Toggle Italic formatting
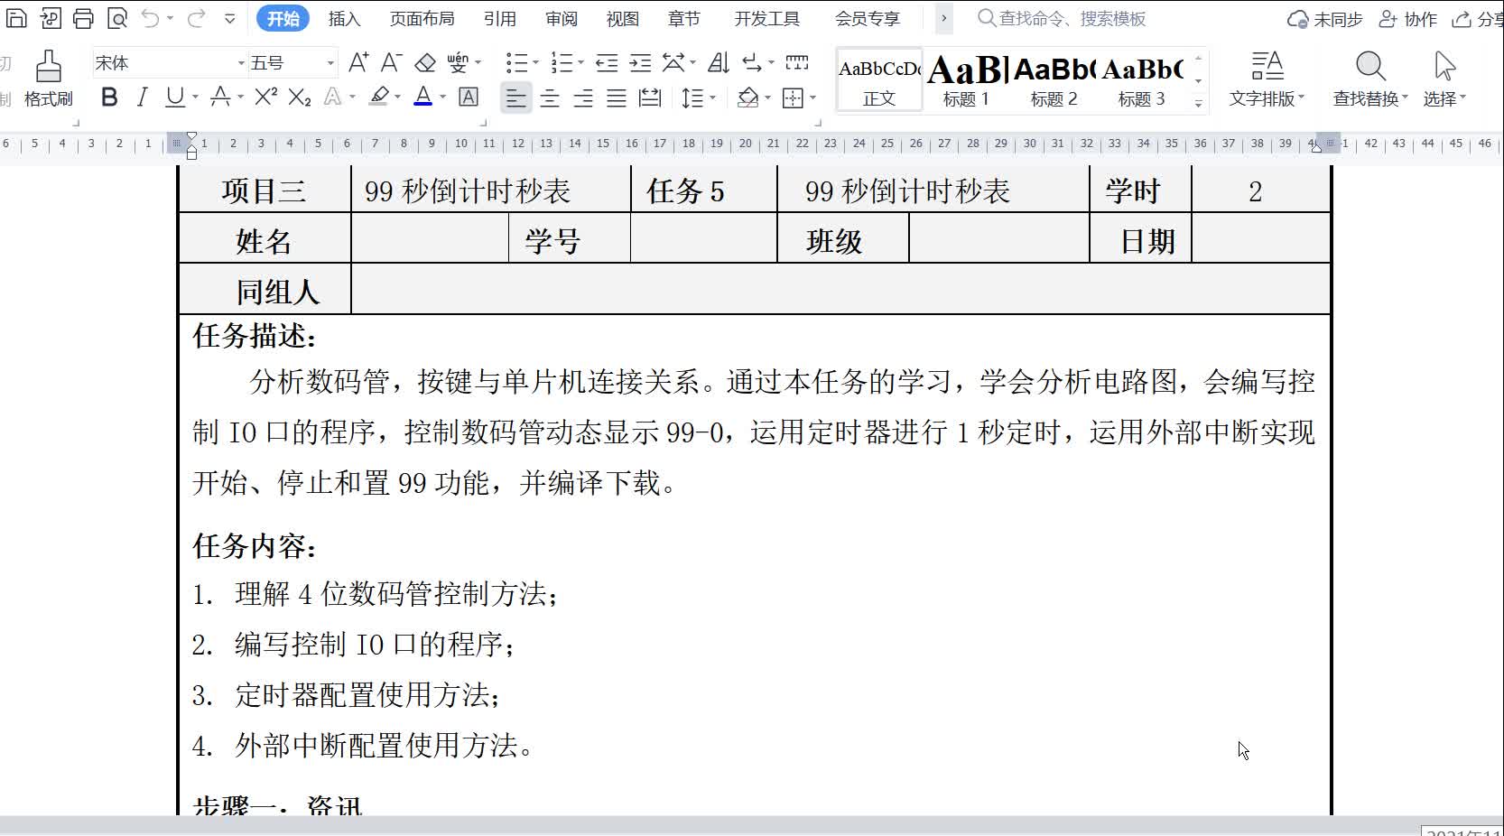This screenshot has width=1504, height=836. pyautogui.click(x=142, y=97)
